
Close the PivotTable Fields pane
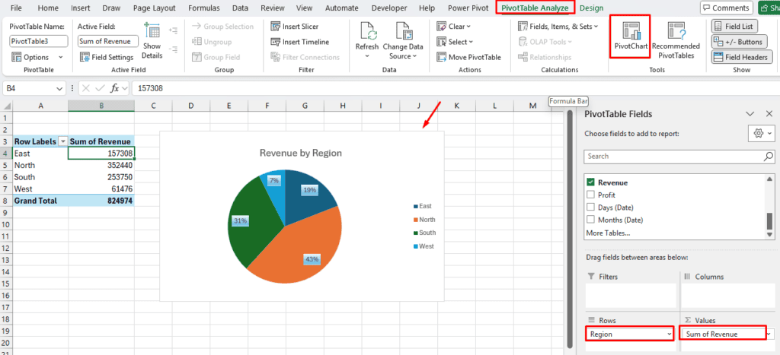pos(769,114)
